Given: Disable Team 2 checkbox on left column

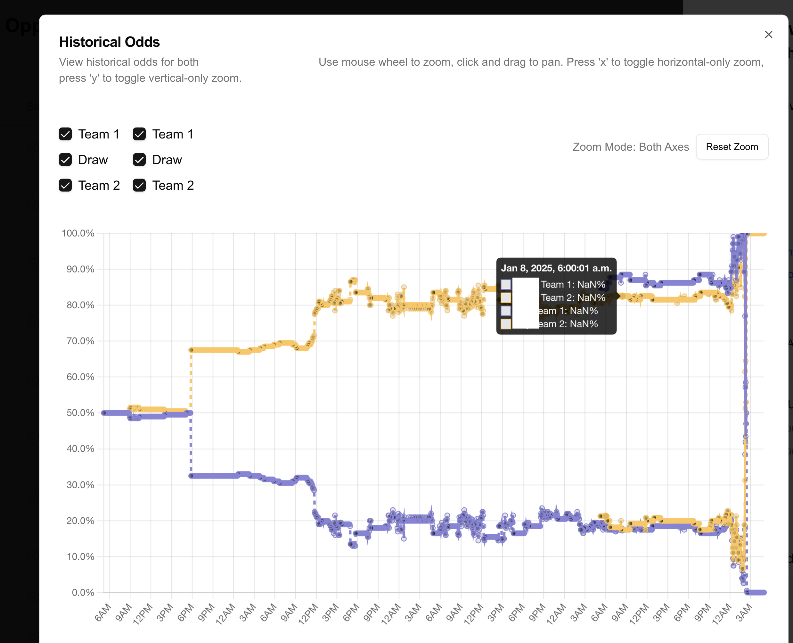Looking at the screenshot, I should point(66,185).
